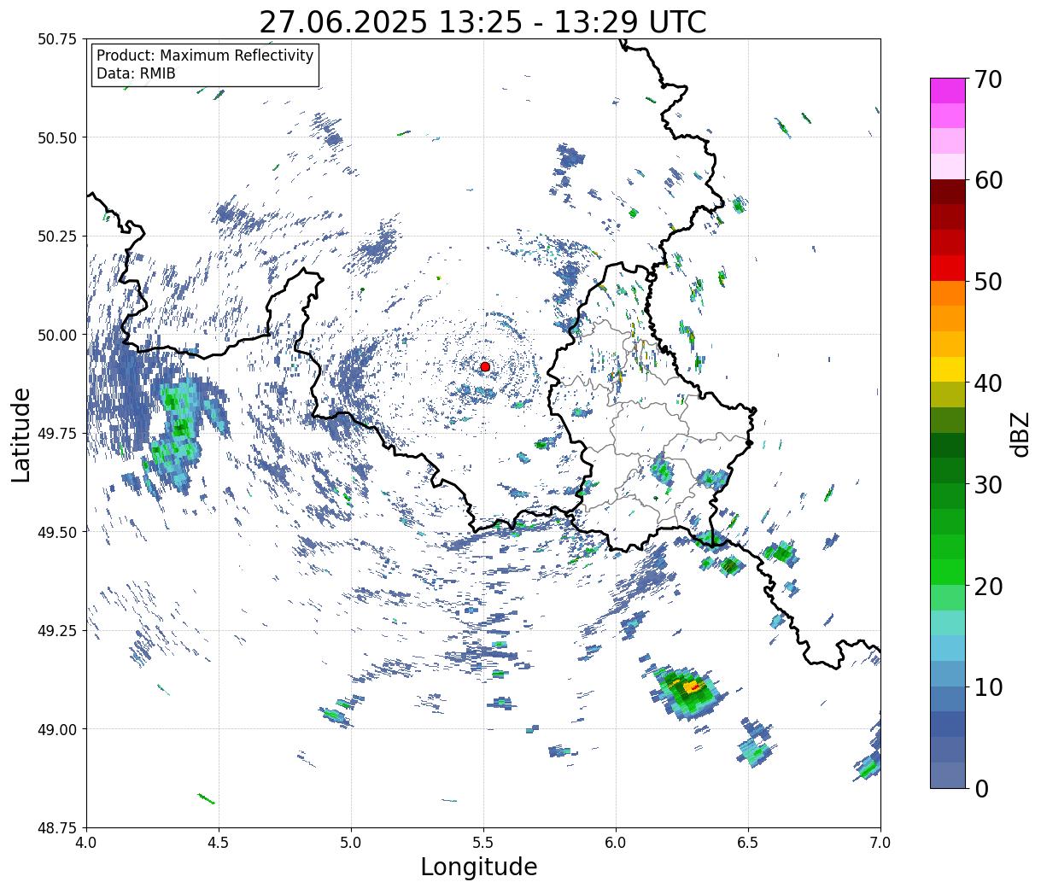
Task: Click the latitude tick label 48.75
Action: 57,827
